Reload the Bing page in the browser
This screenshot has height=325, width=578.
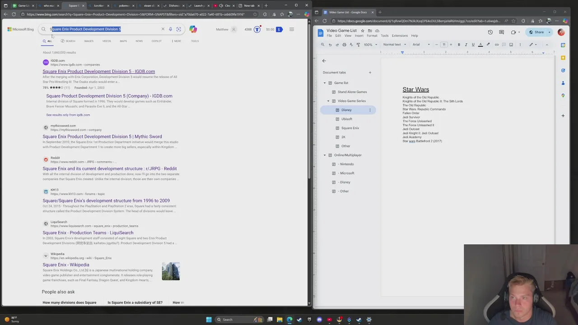tap(14, 14)
